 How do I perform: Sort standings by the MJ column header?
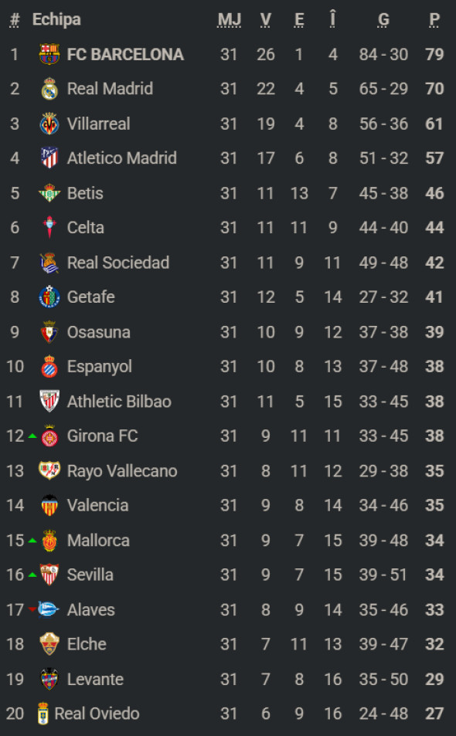(x=230, y=19)
